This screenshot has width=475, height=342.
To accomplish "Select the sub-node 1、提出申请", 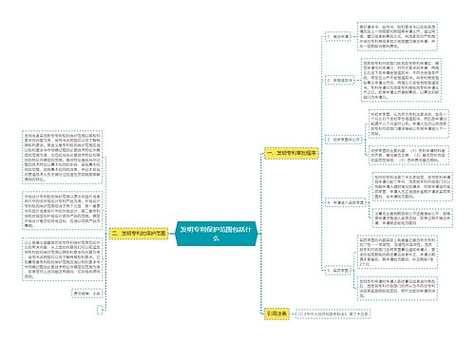I will 338,36.
